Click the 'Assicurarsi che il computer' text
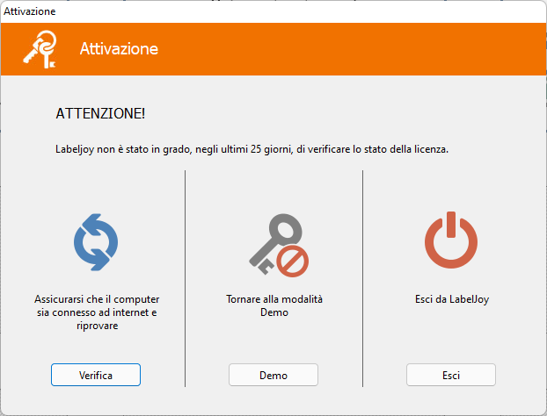The width and height of the screenshot is (547, 416). point(96,299)
